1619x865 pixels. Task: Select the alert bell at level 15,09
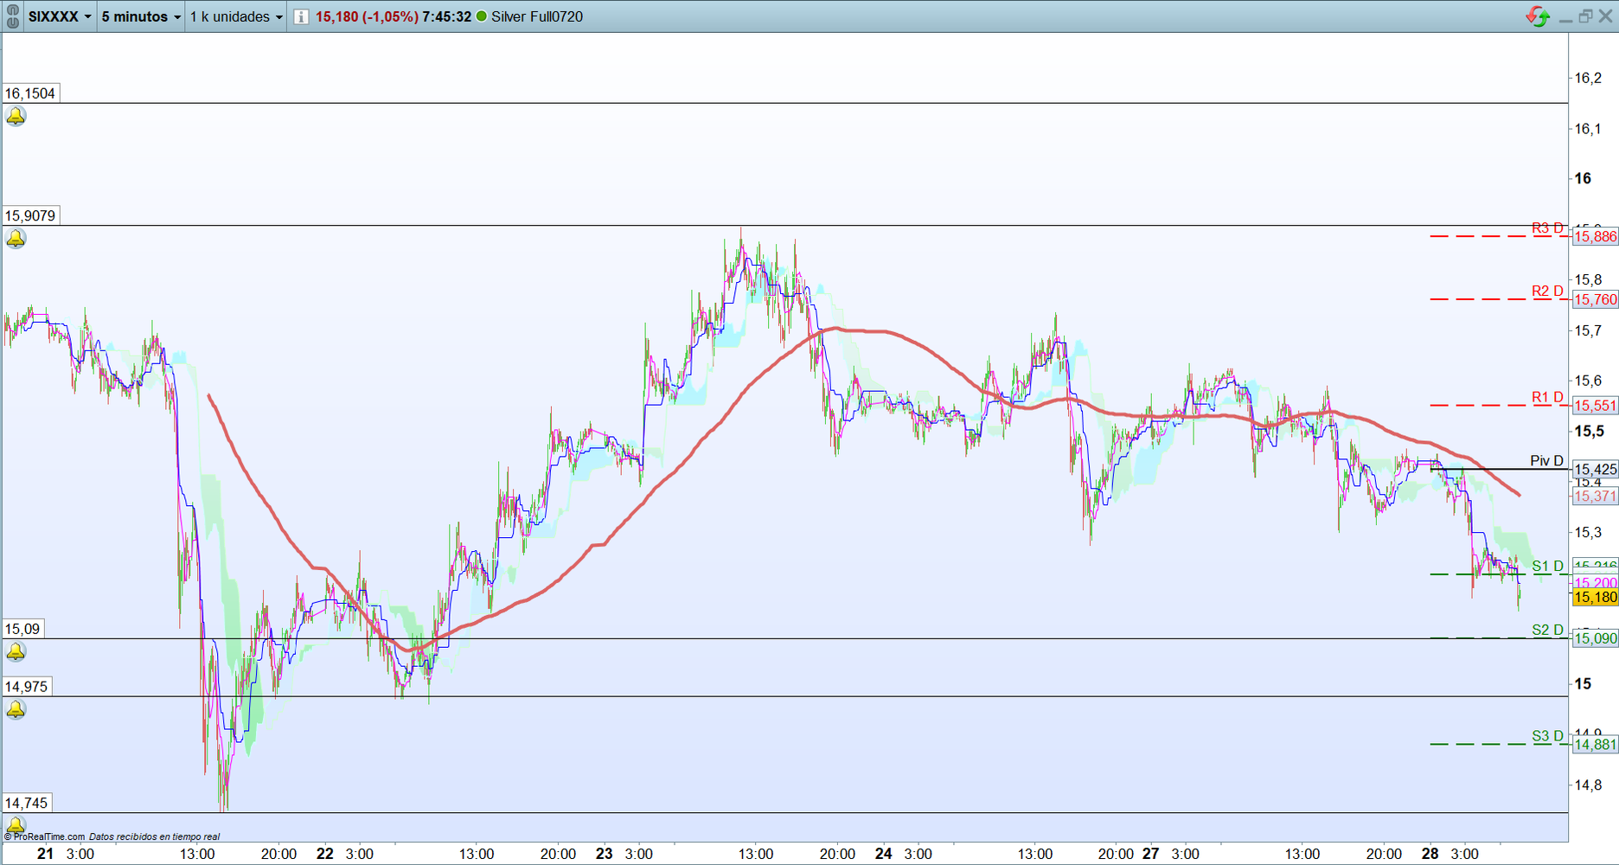16,651
